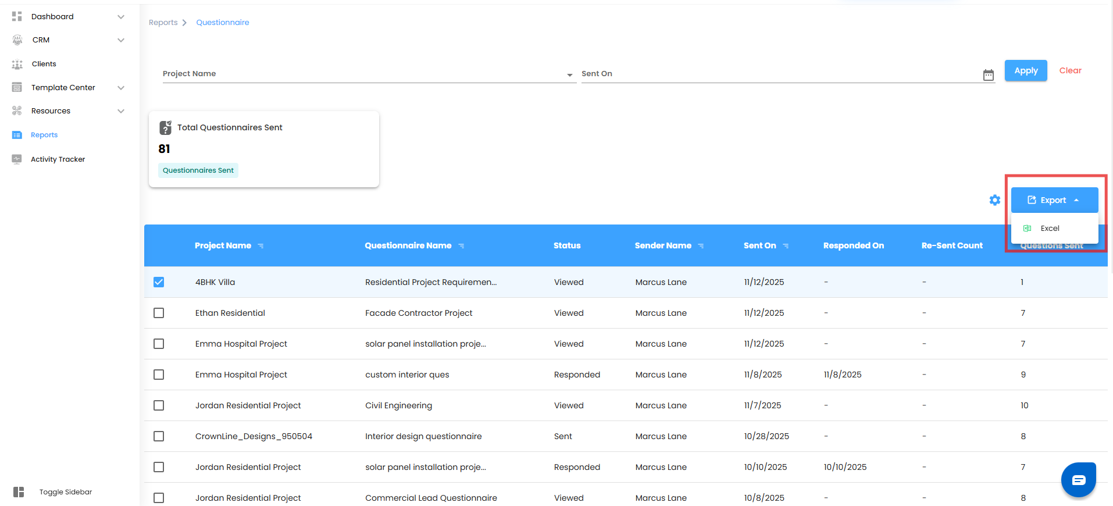Clear the applied filters
This screenshot has width=1113, height=506.
point(1070,70)
